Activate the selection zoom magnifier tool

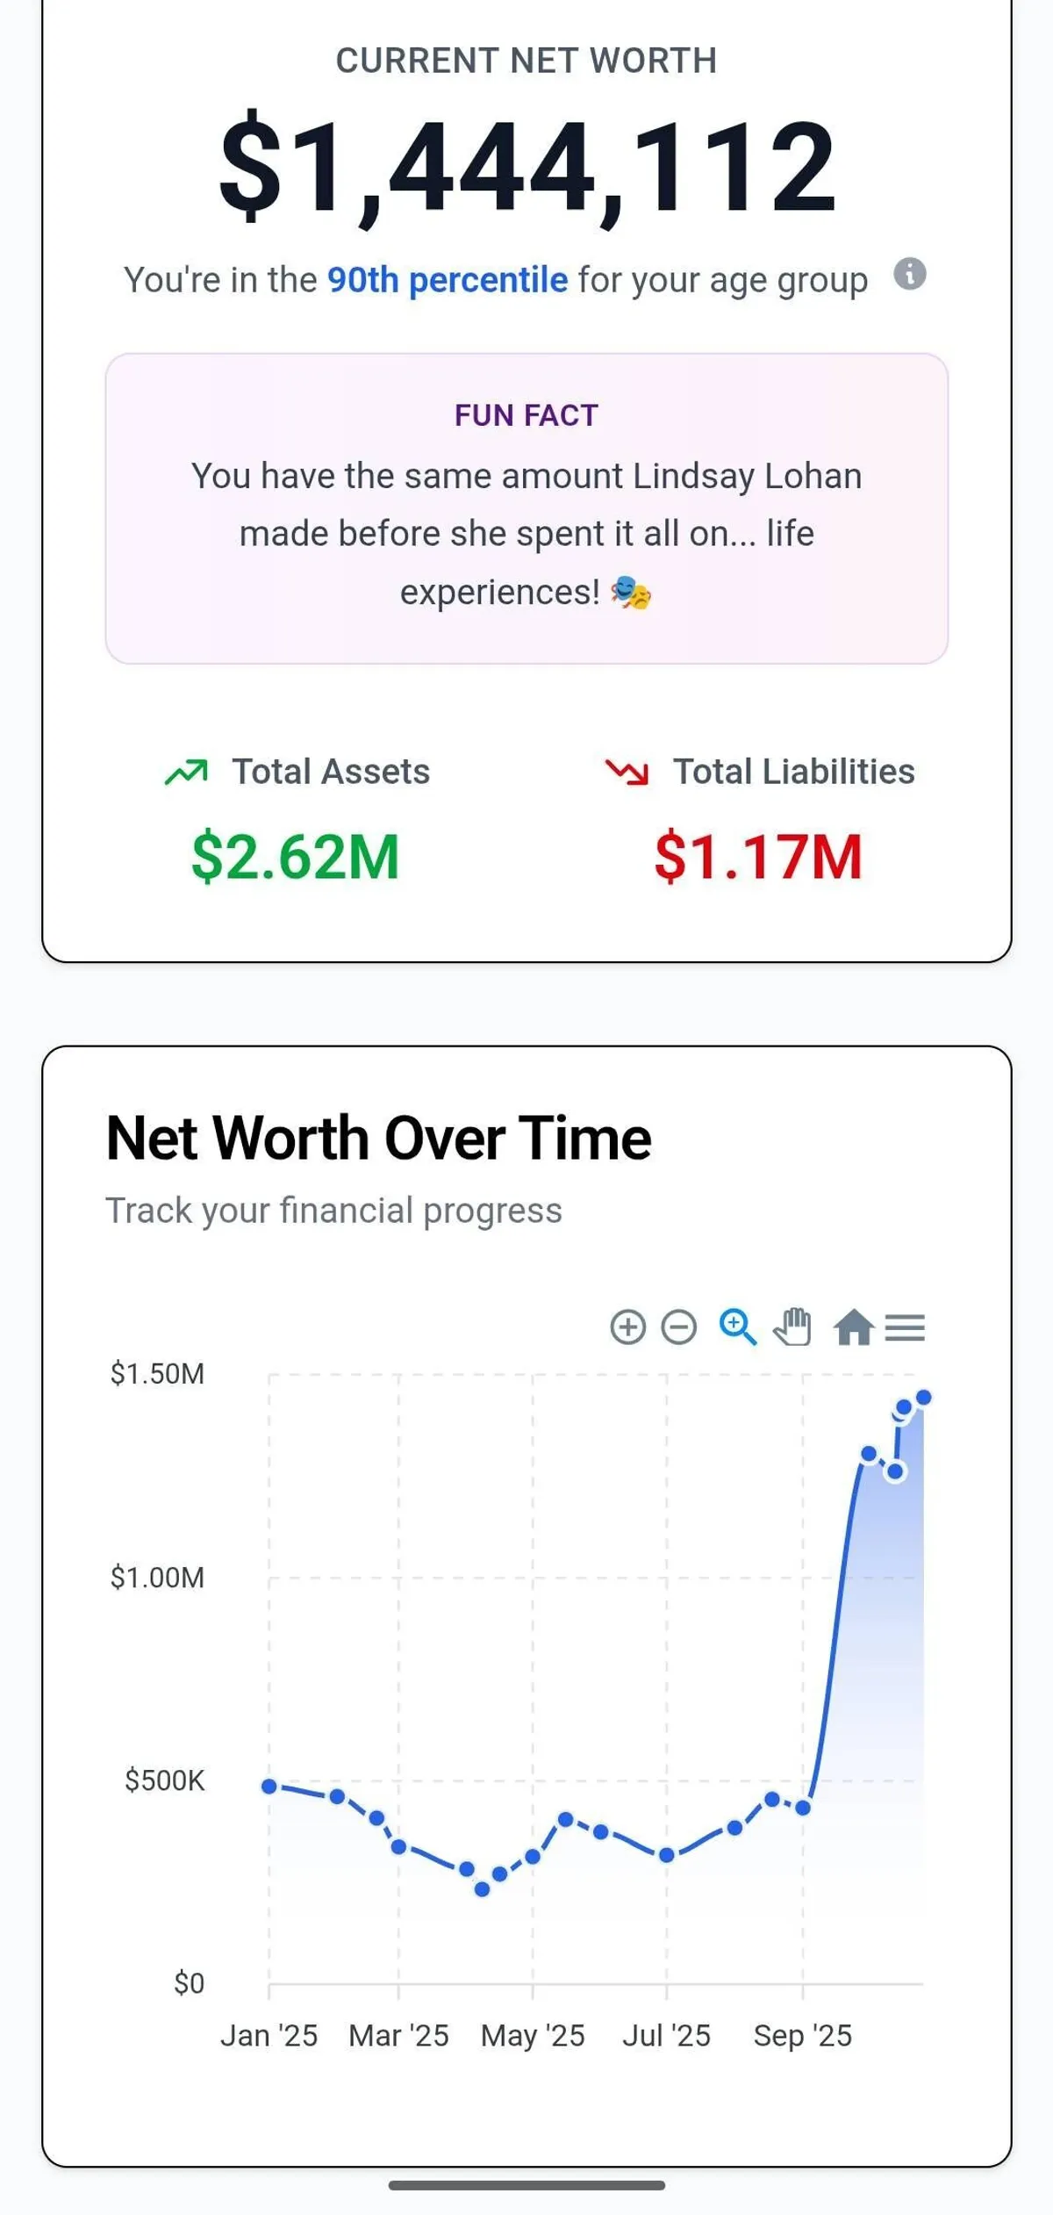pos(737,1326)
